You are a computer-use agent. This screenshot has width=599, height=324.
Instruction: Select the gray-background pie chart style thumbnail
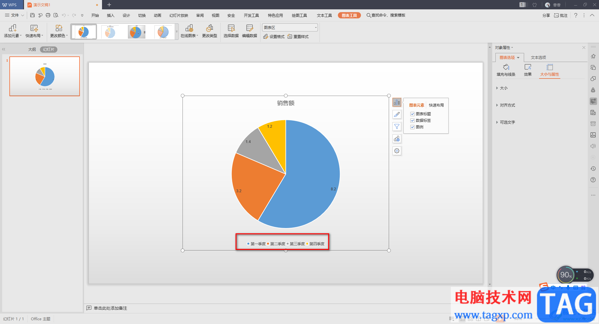click(x=136, y=32)
